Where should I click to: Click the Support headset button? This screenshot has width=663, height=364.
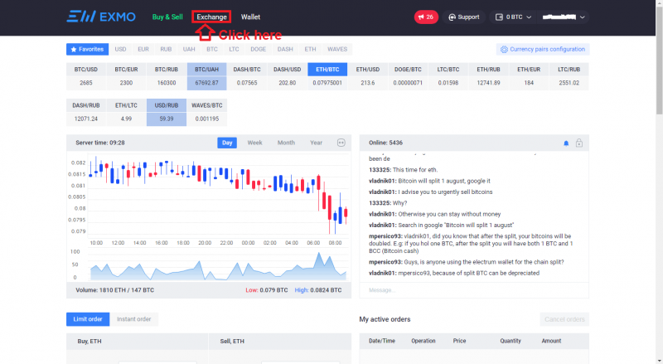click(464, 17)
